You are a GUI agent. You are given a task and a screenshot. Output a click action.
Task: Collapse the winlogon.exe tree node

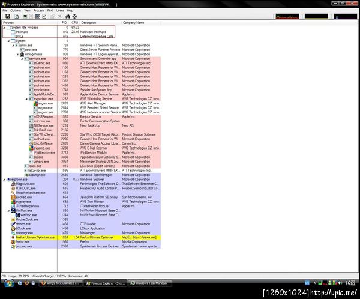click(x=17, y=55)
